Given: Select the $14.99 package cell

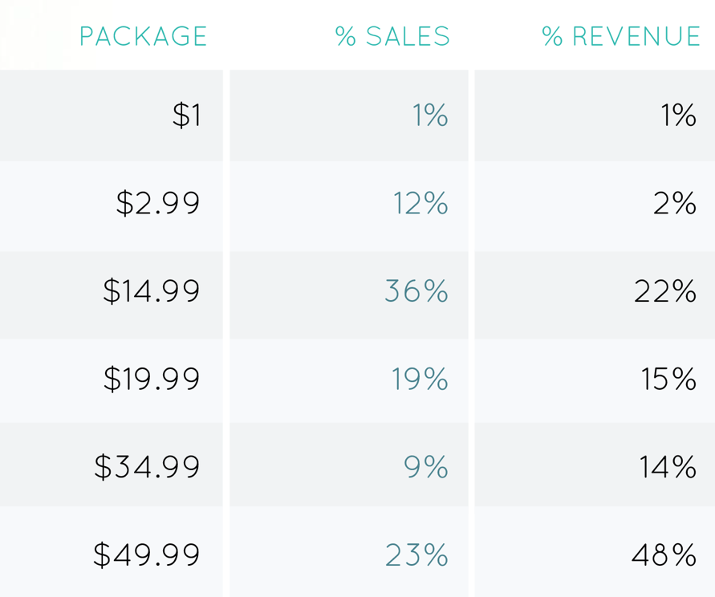Looking at the screenshot, I should tap(152, 291).
